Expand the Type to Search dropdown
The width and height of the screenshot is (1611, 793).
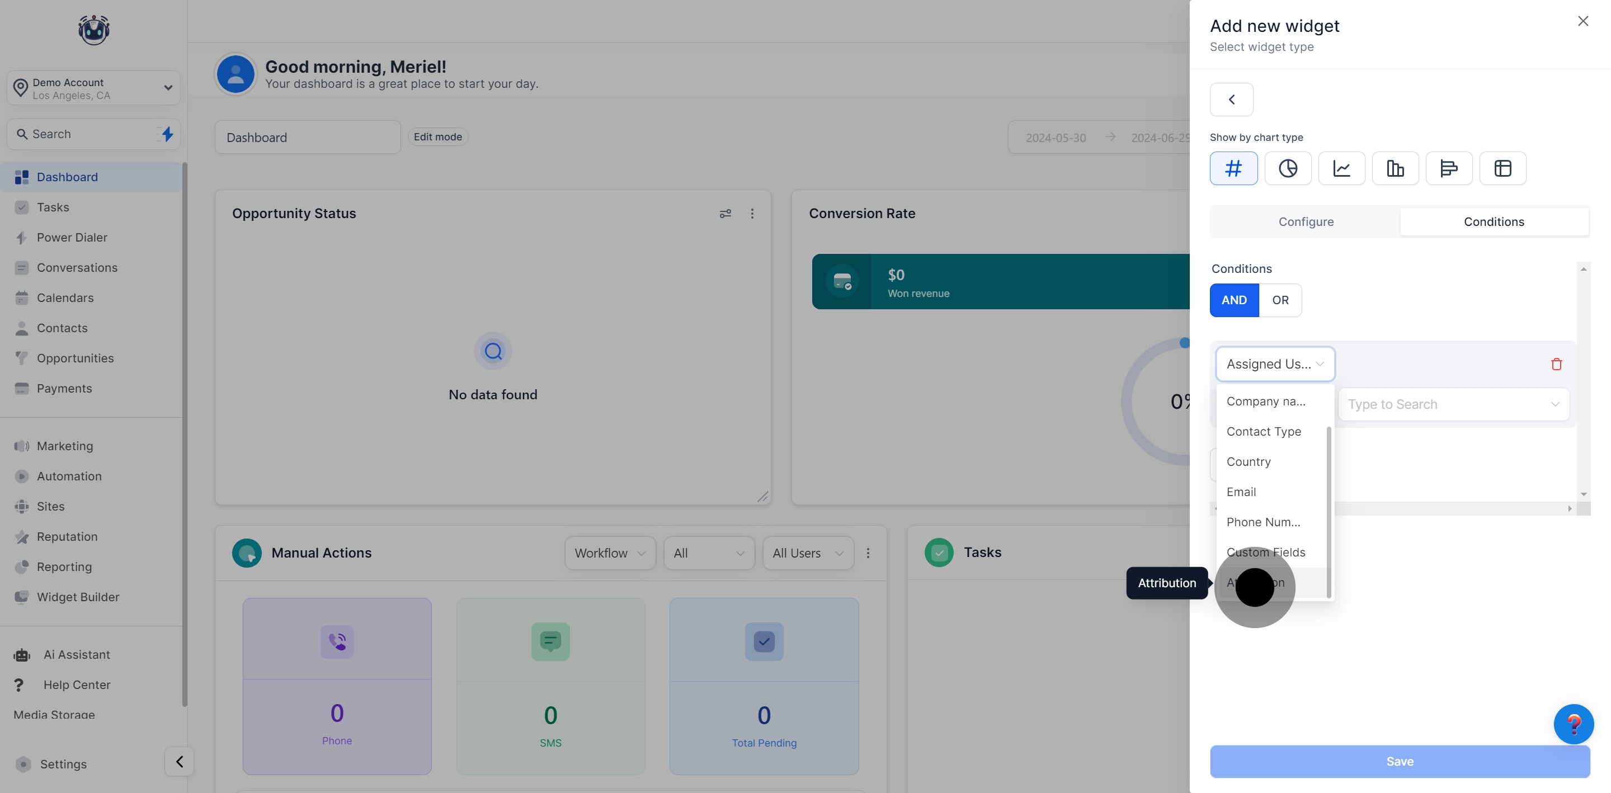pyautogui.click(x=1453, y=405)
